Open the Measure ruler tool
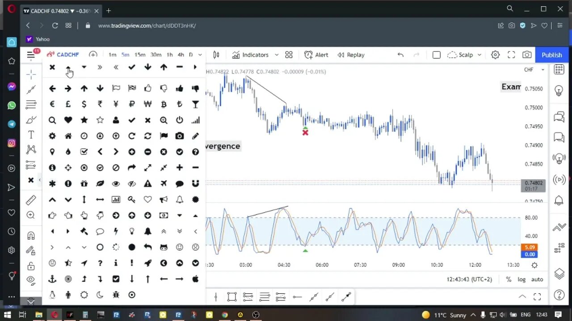 [x=31, y=201]
